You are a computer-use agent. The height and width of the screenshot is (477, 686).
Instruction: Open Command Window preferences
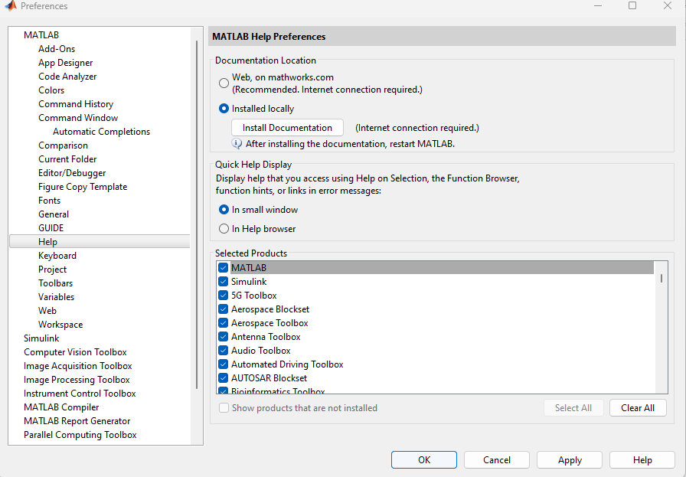78,118
